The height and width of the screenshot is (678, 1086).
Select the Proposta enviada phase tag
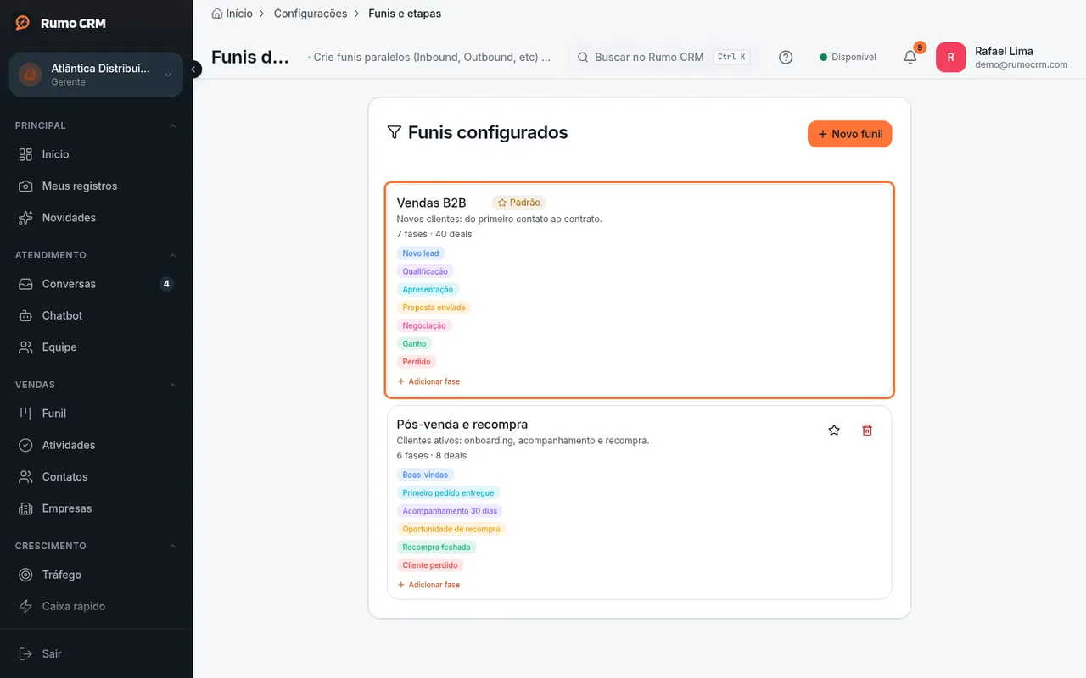coord(434,308)
